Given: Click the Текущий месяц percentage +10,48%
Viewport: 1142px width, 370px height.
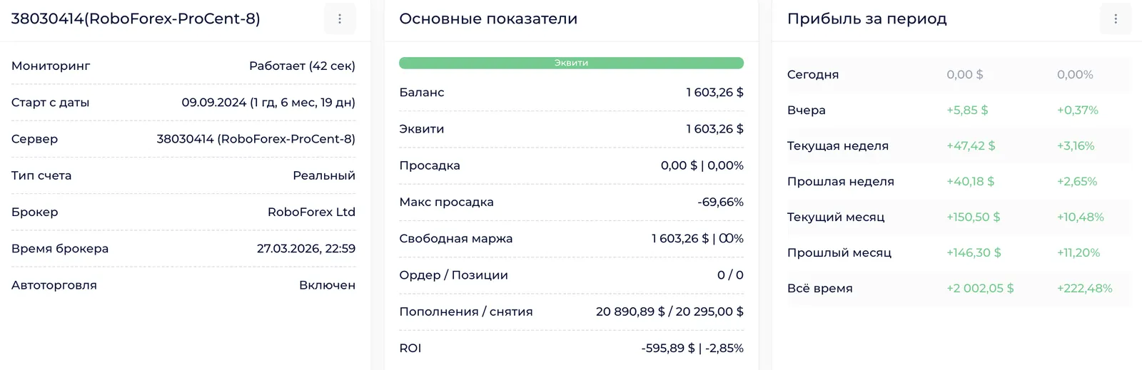Looking at the screenshot, I should [x=1080, y=217].
